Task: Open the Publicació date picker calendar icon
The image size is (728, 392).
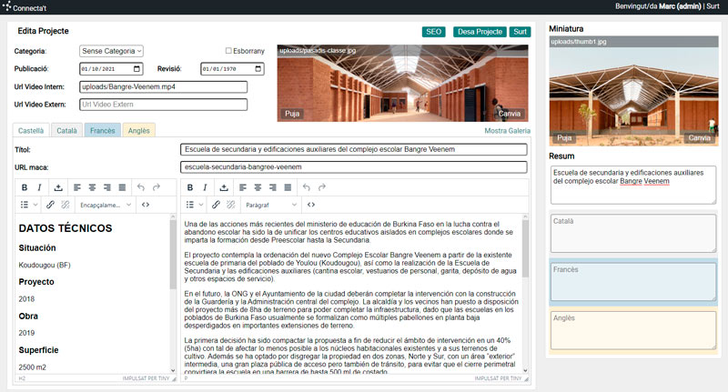Action: 136,68
